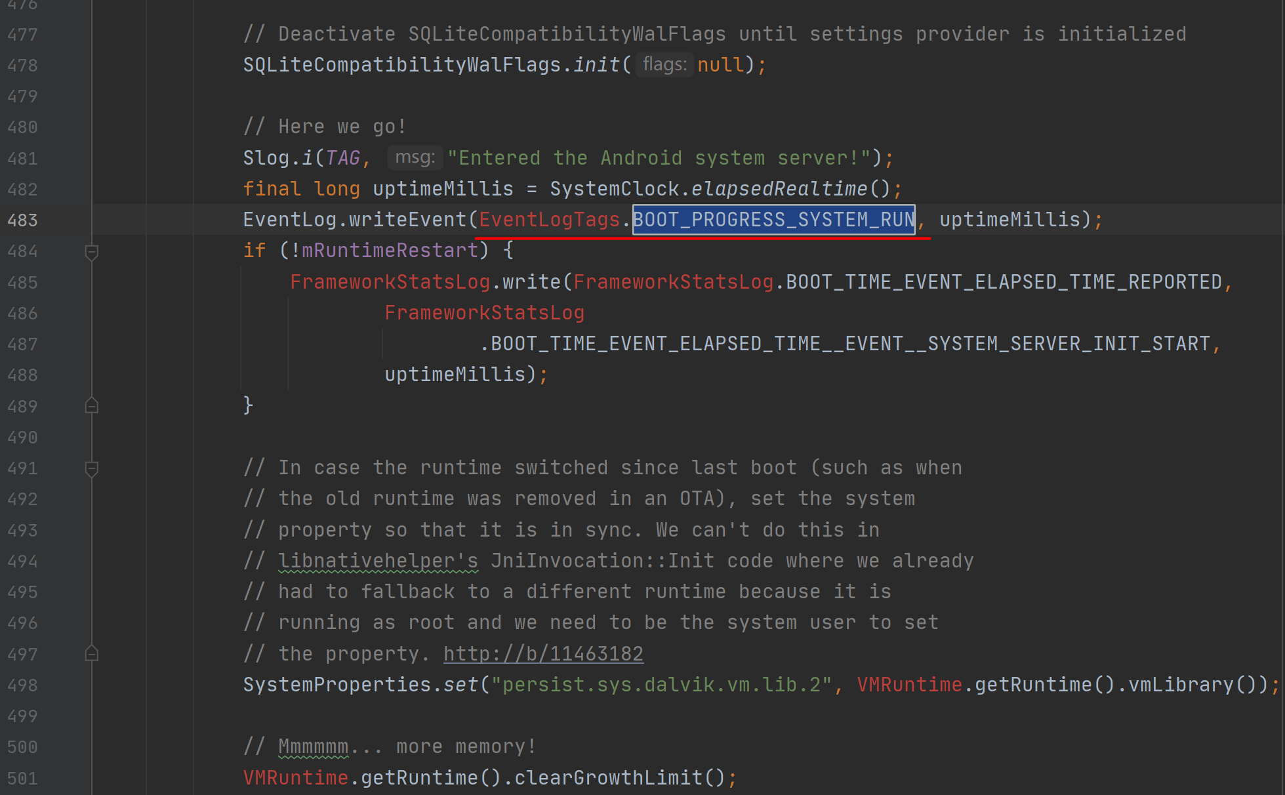The width and height of the screenshot is (1285, 795).
Task: Click comment fold end marker at line 497
Action: point(92,654)
